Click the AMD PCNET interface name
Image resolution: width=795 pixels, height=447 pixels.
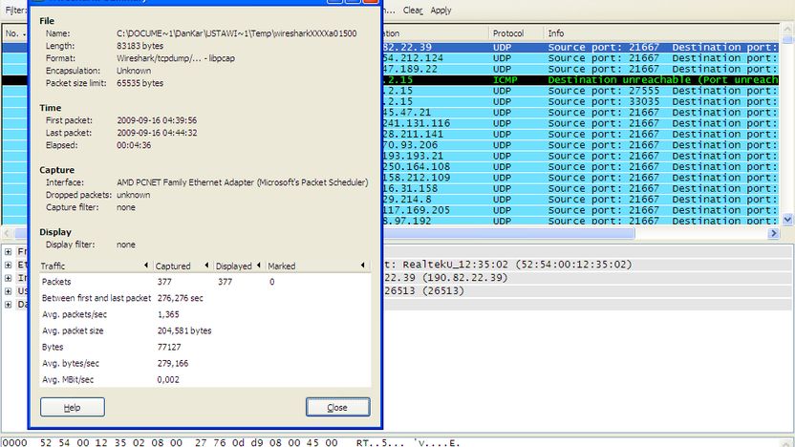click(243, 182)
